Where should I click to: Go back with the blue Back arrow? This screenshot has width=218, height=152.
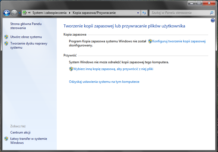click(7, 13)
